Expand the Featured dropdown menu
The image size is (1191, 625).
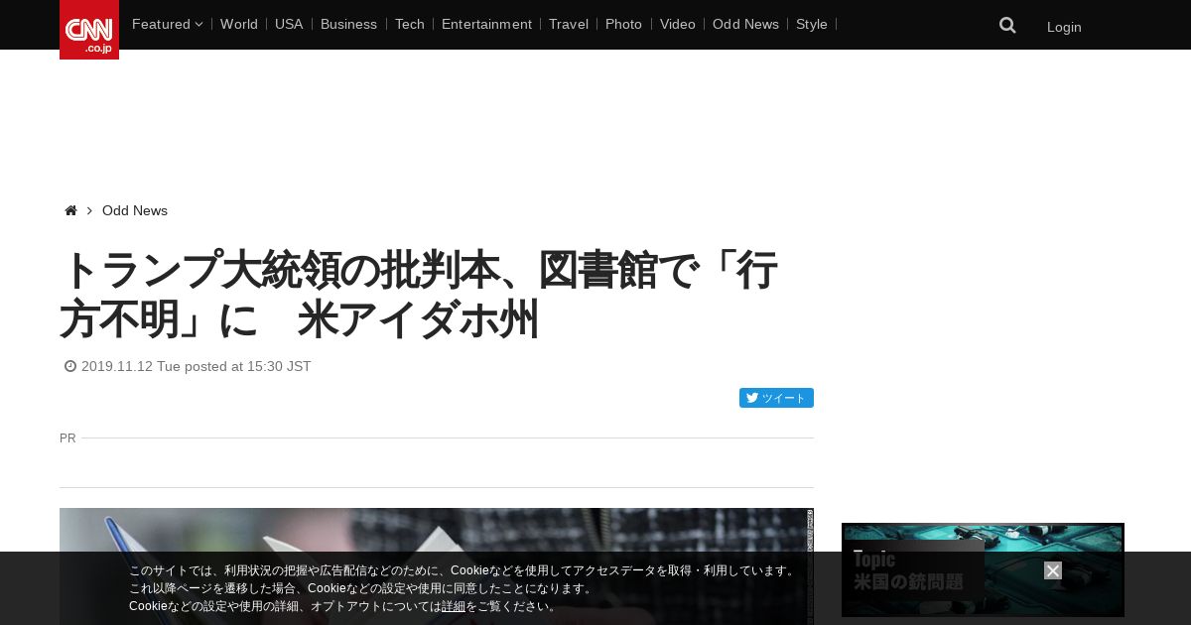tap(167, 24)
